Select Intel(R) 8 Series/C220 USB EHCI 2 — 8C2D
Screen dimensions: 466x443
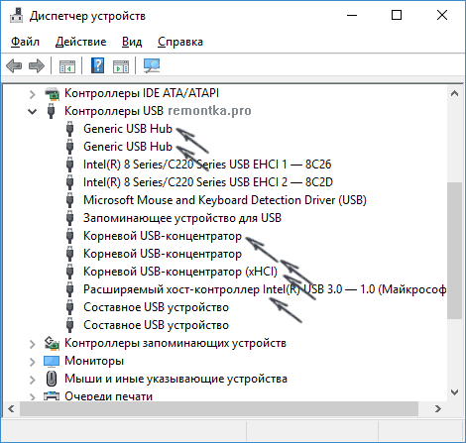point(208,182)
